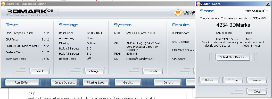This screenshot has height=99, width=272.
Task: Open Filtering & AA... options
Action: coord(96,82)
